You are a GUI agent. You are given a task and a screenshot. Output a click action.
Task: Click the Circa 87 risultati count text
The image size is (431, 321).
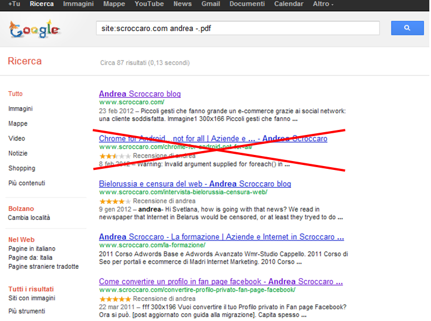tap(145, 63)
